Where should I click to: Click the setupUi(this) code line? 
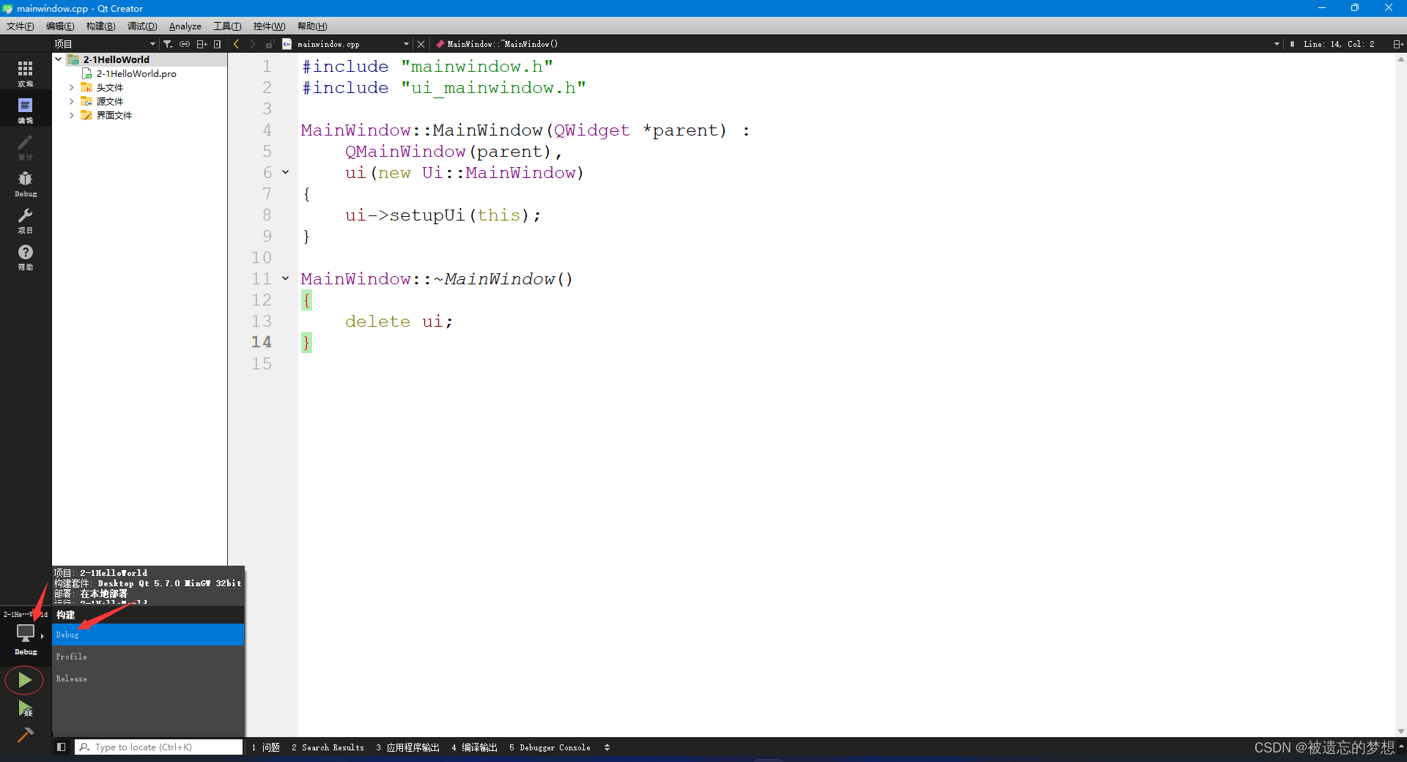tap(443, 215)
